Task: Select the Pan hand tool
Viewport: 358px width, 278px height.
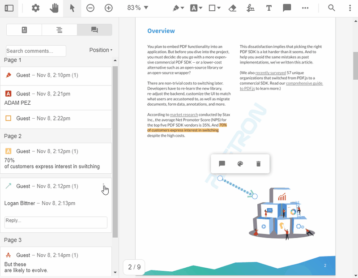Action: [x=54, y=8]
